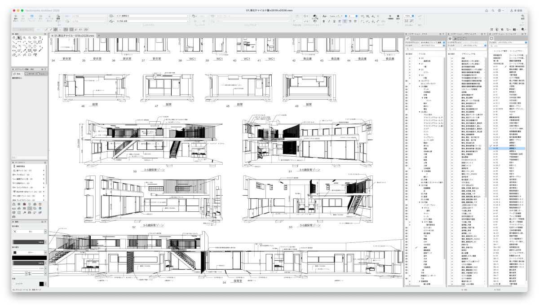Select the Pan hand tool in Basic palette
Screen dimensions: 539x307
(15, 38)
